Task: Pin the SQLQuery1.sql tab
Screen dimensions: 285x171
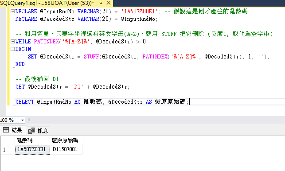Action: tap(100, 3)
